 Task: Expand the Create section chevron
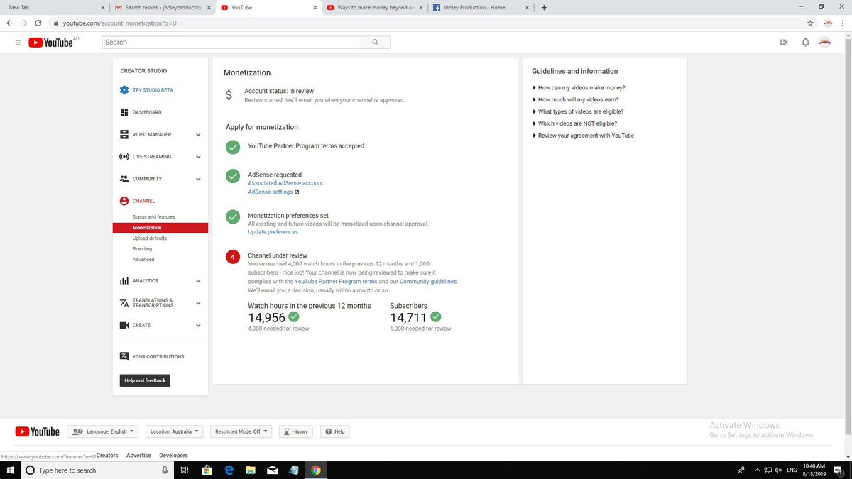(198, 325)
